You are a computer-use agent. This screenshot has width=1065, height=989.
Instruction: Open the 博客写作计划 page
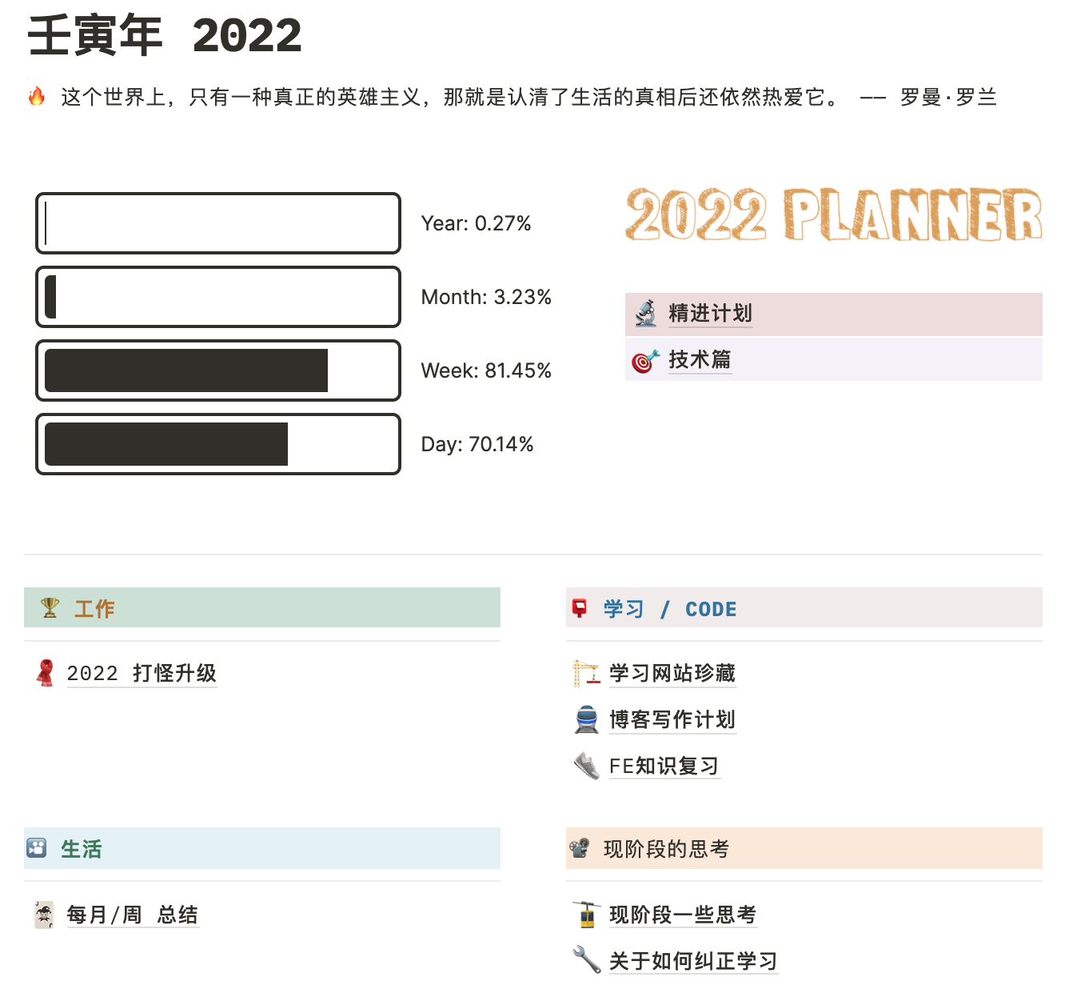[672, 719]
